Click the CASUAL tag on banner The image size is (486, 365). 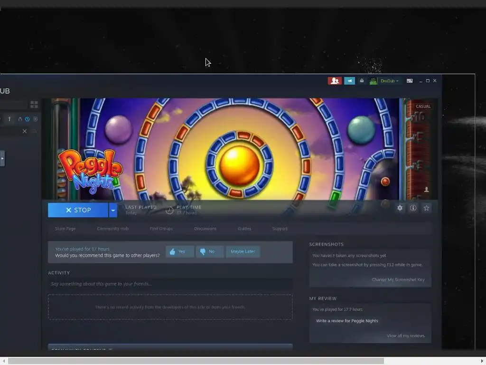(x=423, y=106)
